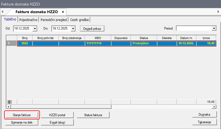Viewport: 221px width, 129px height.
Task: Open the Od date dropdown
Action: (35, 28)
